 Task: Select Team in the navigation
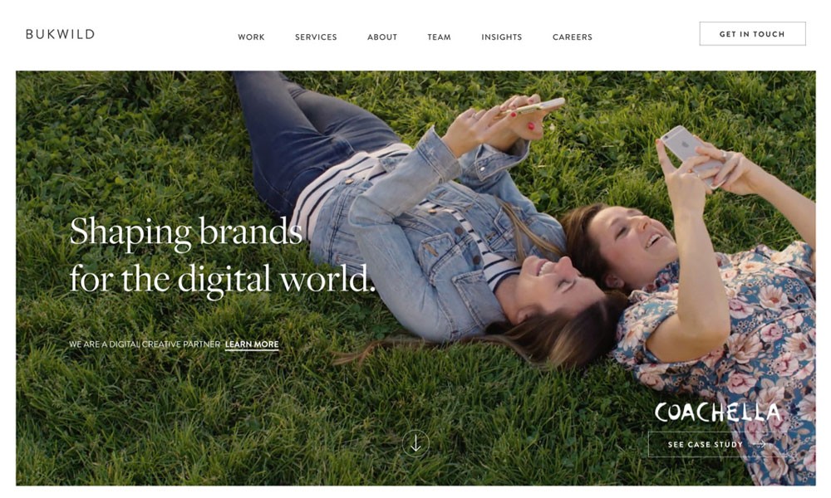pyautogui.click(x=440, y=37)
